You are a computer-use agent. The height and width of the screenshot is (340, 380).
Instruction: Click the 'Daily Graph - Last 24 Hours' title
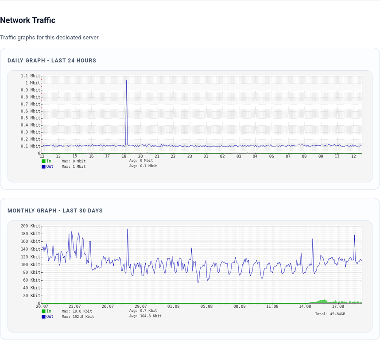click(52, 61)
